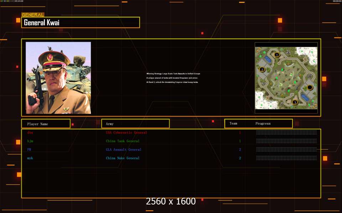Click the Player Name column header
The image size is (342, 213).
(x=46, y=124)
